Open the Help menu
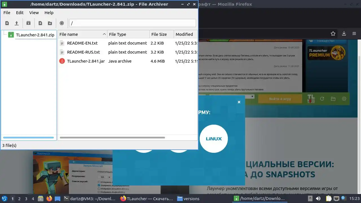The image size is (361, 203). 49,13
